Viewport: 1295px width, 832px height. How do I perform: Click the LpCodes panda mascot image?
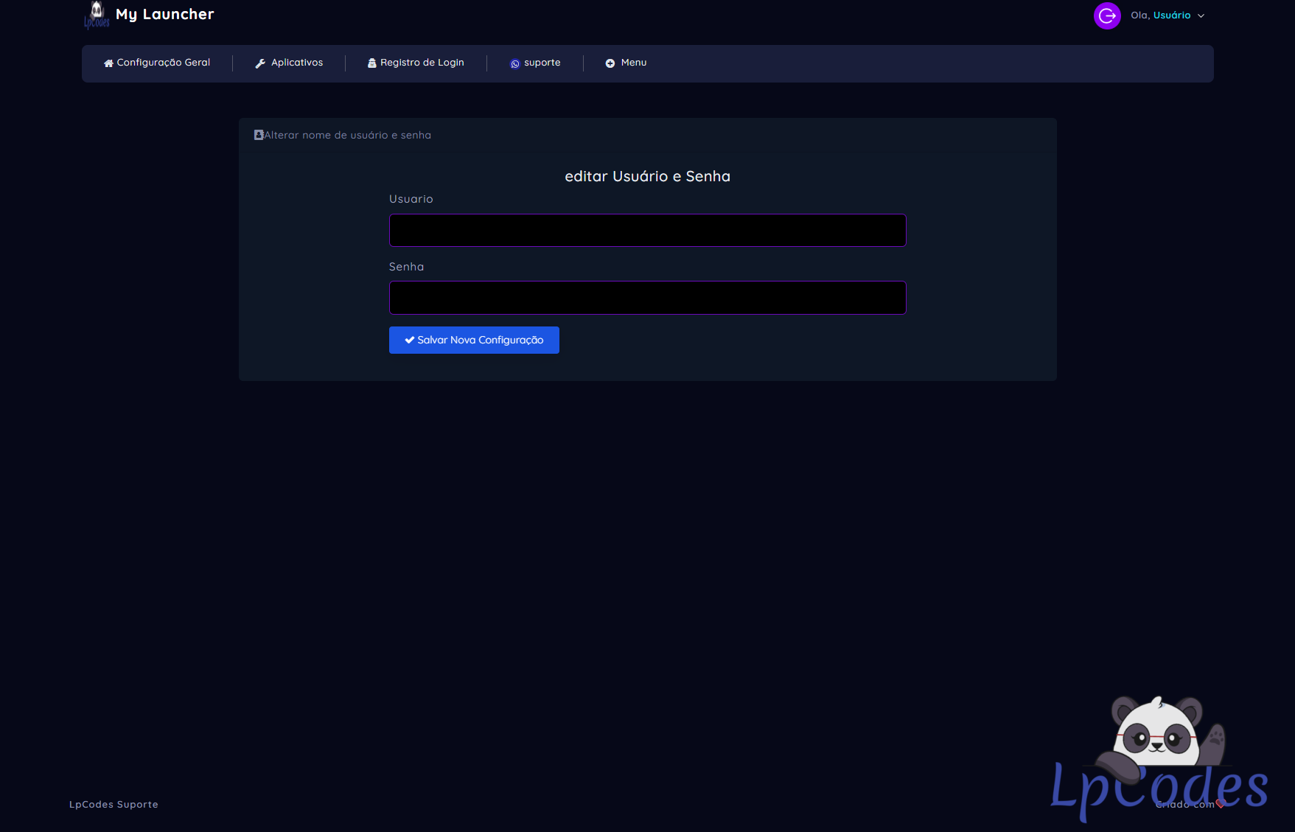click(x=1160, y=759)
